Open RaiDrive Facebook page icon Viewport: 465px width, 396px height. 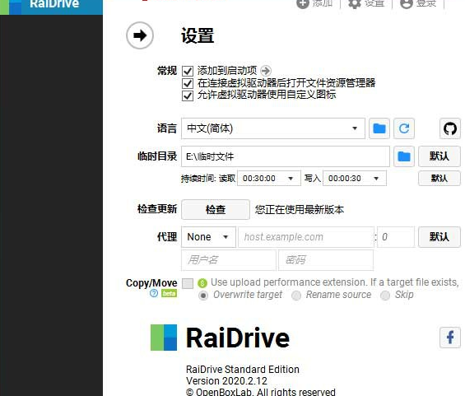(450, 338)
